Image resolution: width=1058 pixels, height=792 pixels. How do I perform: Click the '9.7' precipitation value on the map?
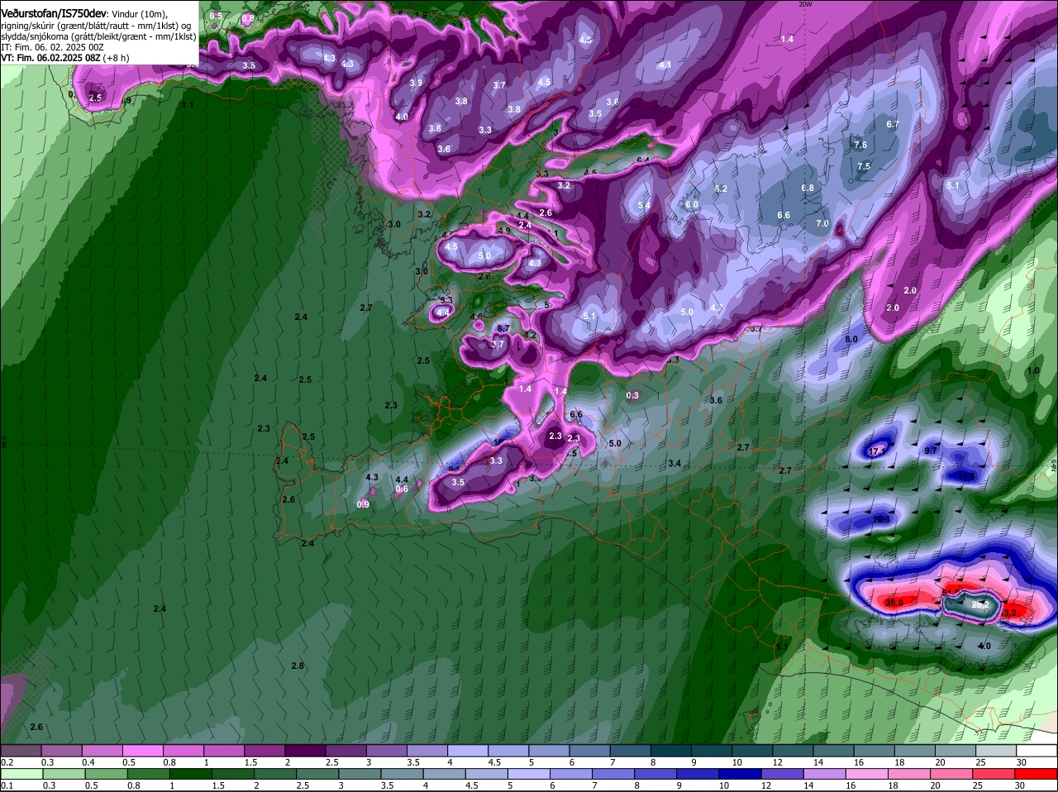(x=931, y=450)
